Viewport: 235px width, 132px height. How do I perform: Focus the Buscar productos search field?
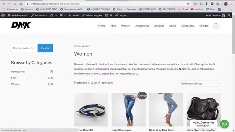(x=24, y=48)
